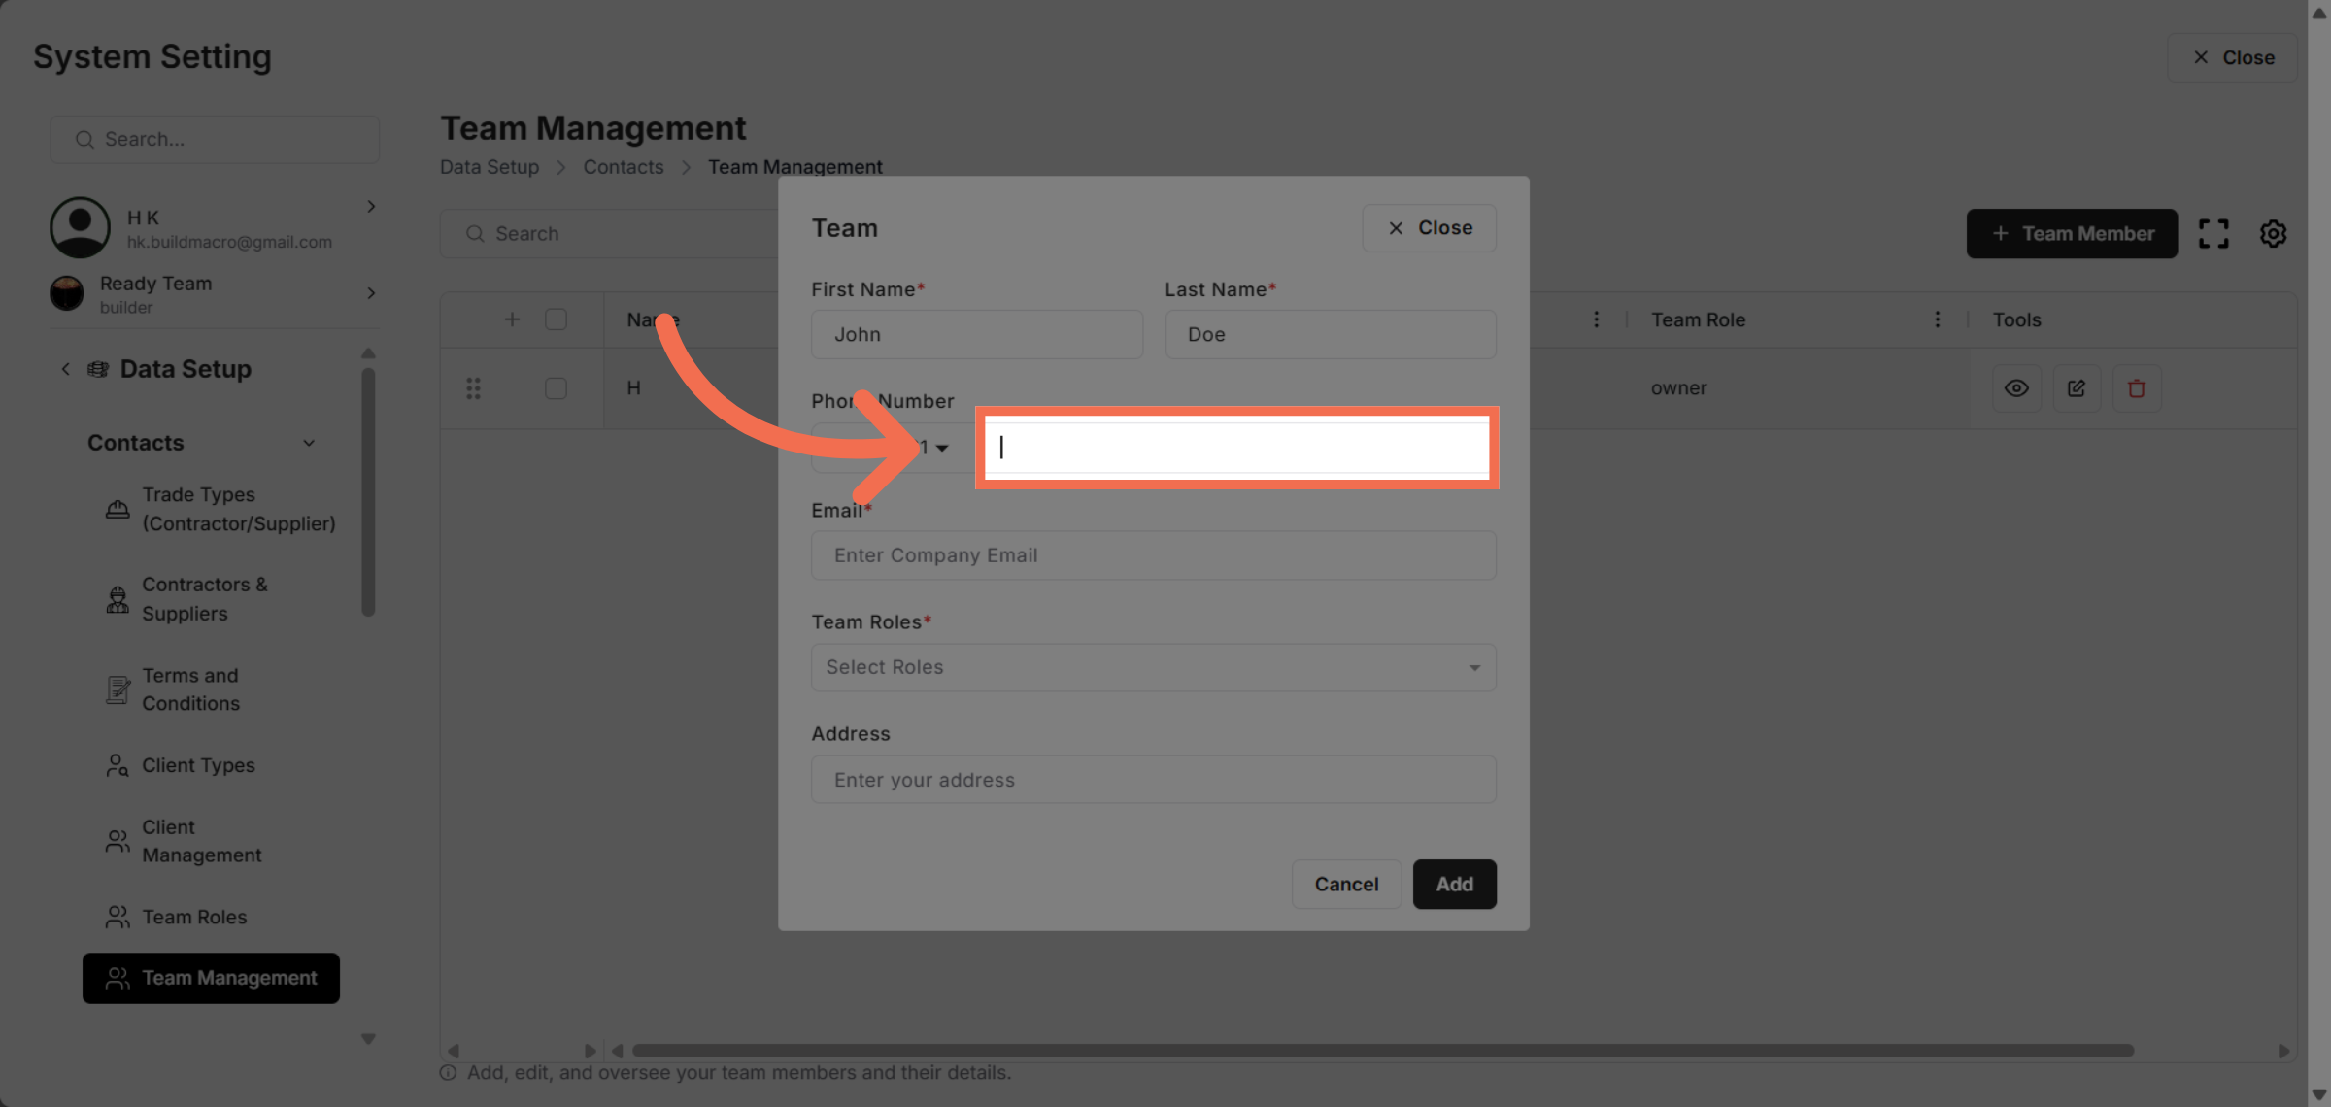The image size is (2331, 1107).
Task: Click the drag handle on row H
Action: [473, 388]
